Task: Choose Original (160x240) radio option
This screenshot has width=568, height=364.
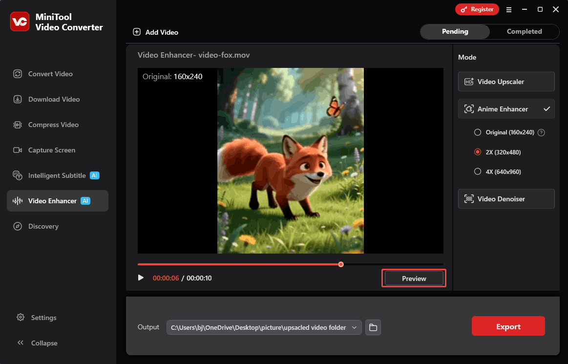Action: [478, 132]
